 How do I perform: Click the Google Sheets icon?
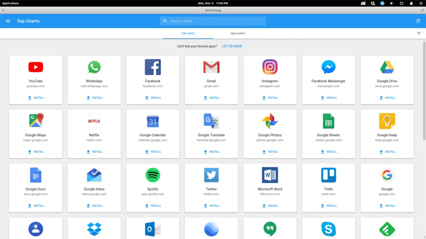pos(328,121)
